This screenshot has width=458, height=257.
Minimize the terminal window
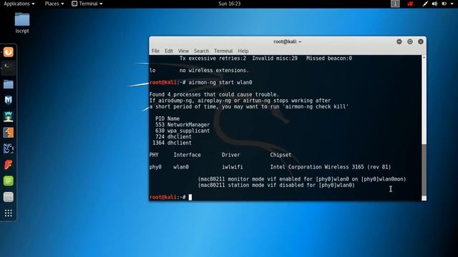click(399, 41)
